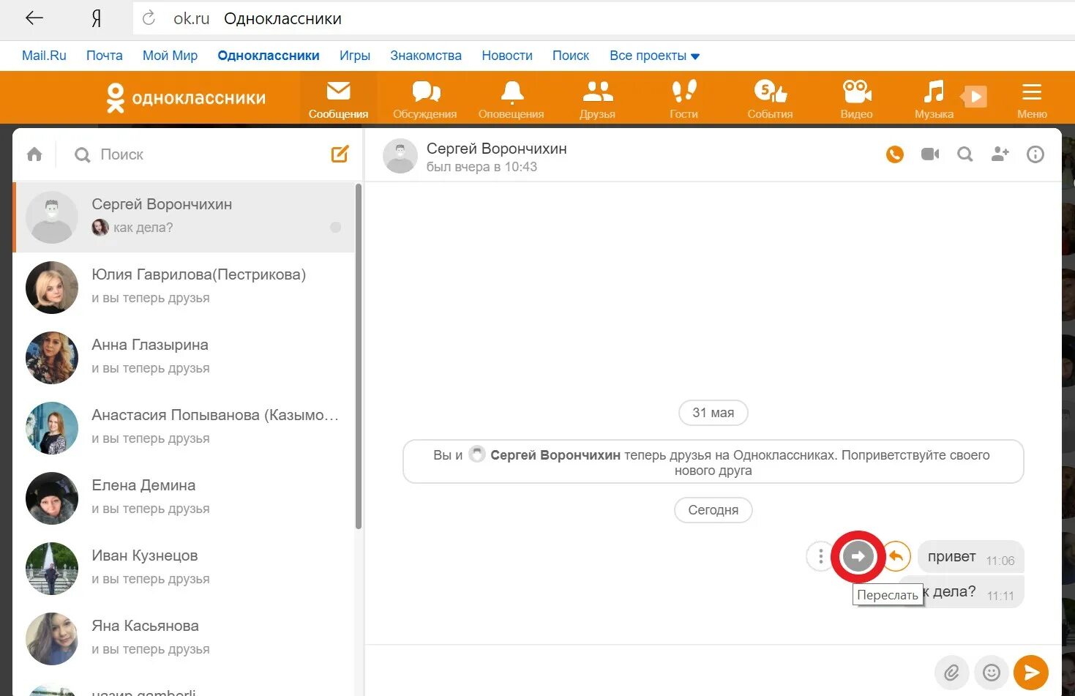Click the Сегодня date label
This screenshot has height=696, width=1075.
(x=713, y=510)
